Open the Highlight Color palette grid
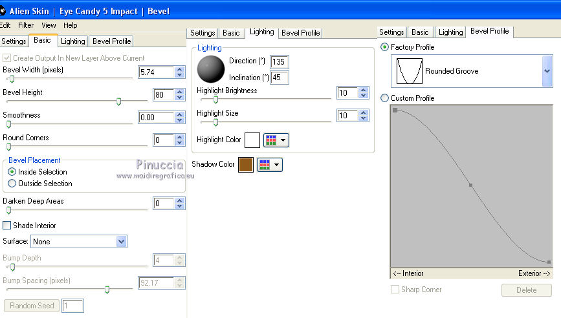Screen dimensions: 561x318 (x=271, y=140)
